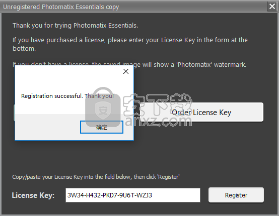Confirm the registration dialog with 确定 button
Image resolution: width=279 pixels, height=216 pixels.
[x=102, y=127]
